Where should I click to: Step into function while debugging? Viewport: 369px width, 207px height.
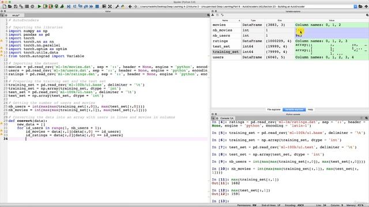80,6
